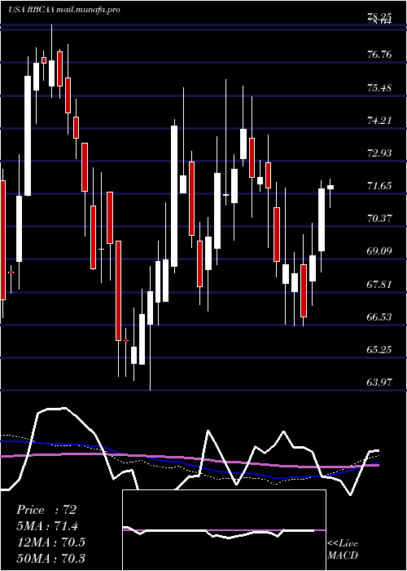Select the 65.25 price axis label
Image resolution: width=407 pixels, height=571 pixels.
379,350
